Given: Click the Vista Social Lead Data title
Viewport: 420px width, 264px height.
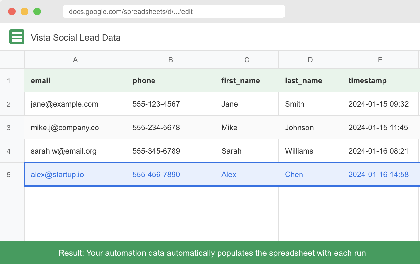Looking at the screenshot, I should point(76,37).
